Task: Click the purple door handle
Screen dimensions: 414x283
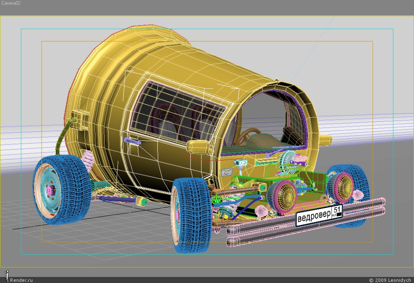Action: pyautogui.click(x=133, y=140)
